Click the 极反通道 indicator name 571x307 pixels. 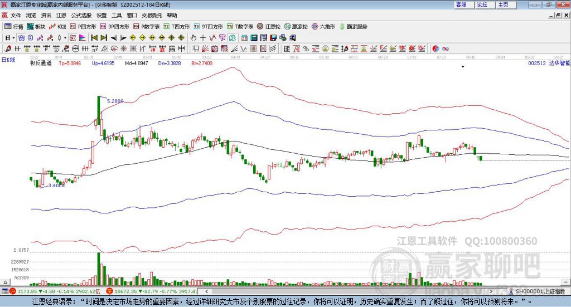click(41, 63)
